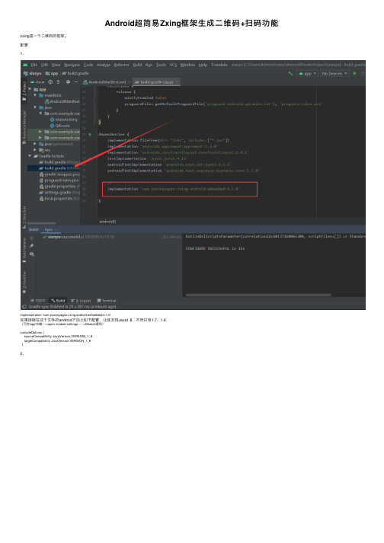Hide the Project panel with minus icon
The width and height of the screenshot is (384, 543).
[x=76, y=82]
